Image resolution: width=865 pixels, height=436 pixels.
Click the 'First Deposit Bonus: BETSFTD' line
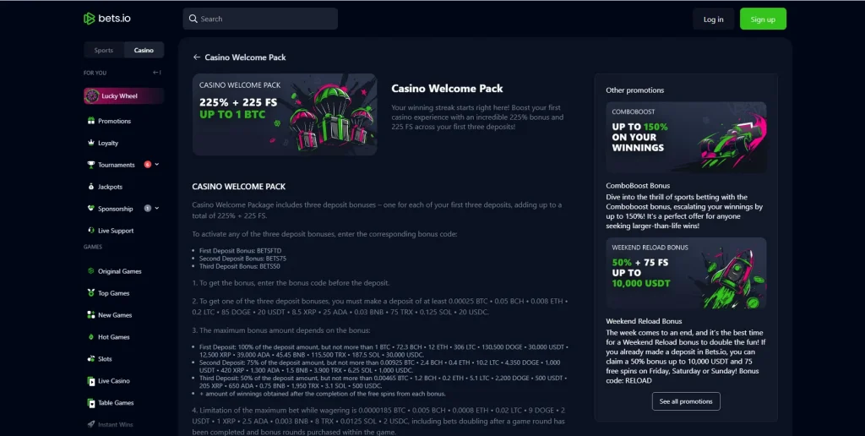[240, 251]
